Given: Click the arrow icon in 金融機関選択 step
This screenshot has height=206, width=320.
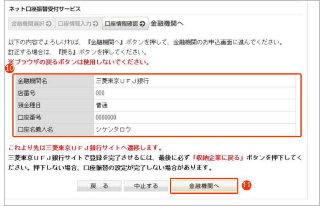Looking at the screenshot, I should pyautogui.click(x=48, y=24).
